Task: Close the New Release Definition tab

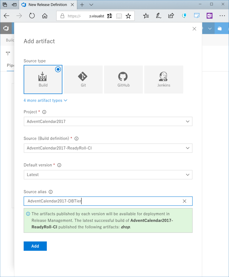Action: pyautogui.click(x=72, y=5)
